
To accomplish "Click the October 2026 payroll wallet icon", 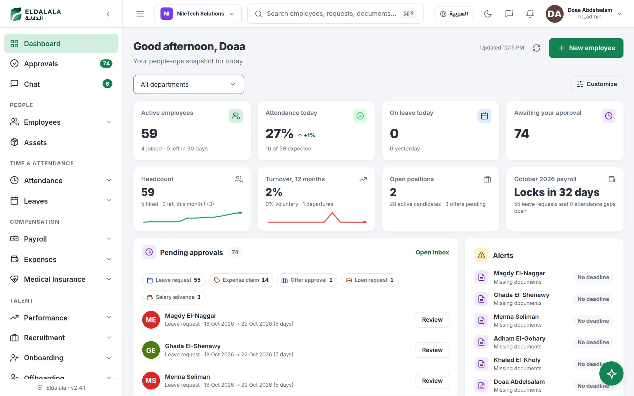I will (612, 179).
